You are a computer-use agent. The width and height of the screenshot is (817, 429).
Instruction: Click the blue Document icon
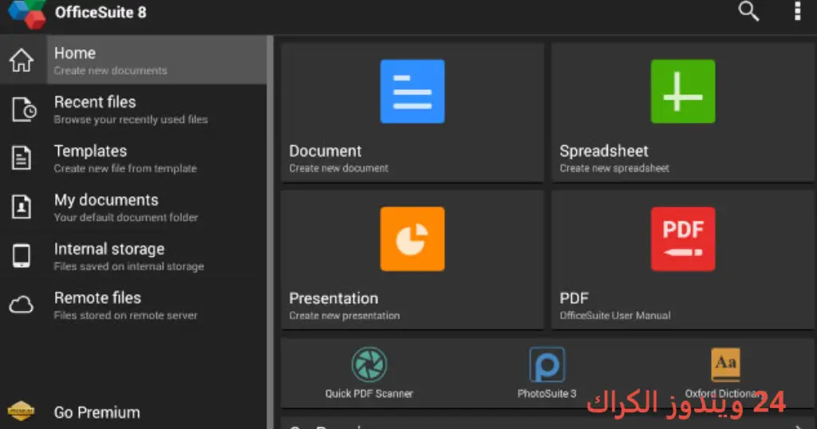[x=412, y=91]
